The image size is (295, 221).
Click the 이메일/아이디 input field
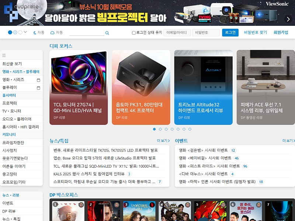click(177, 33)
